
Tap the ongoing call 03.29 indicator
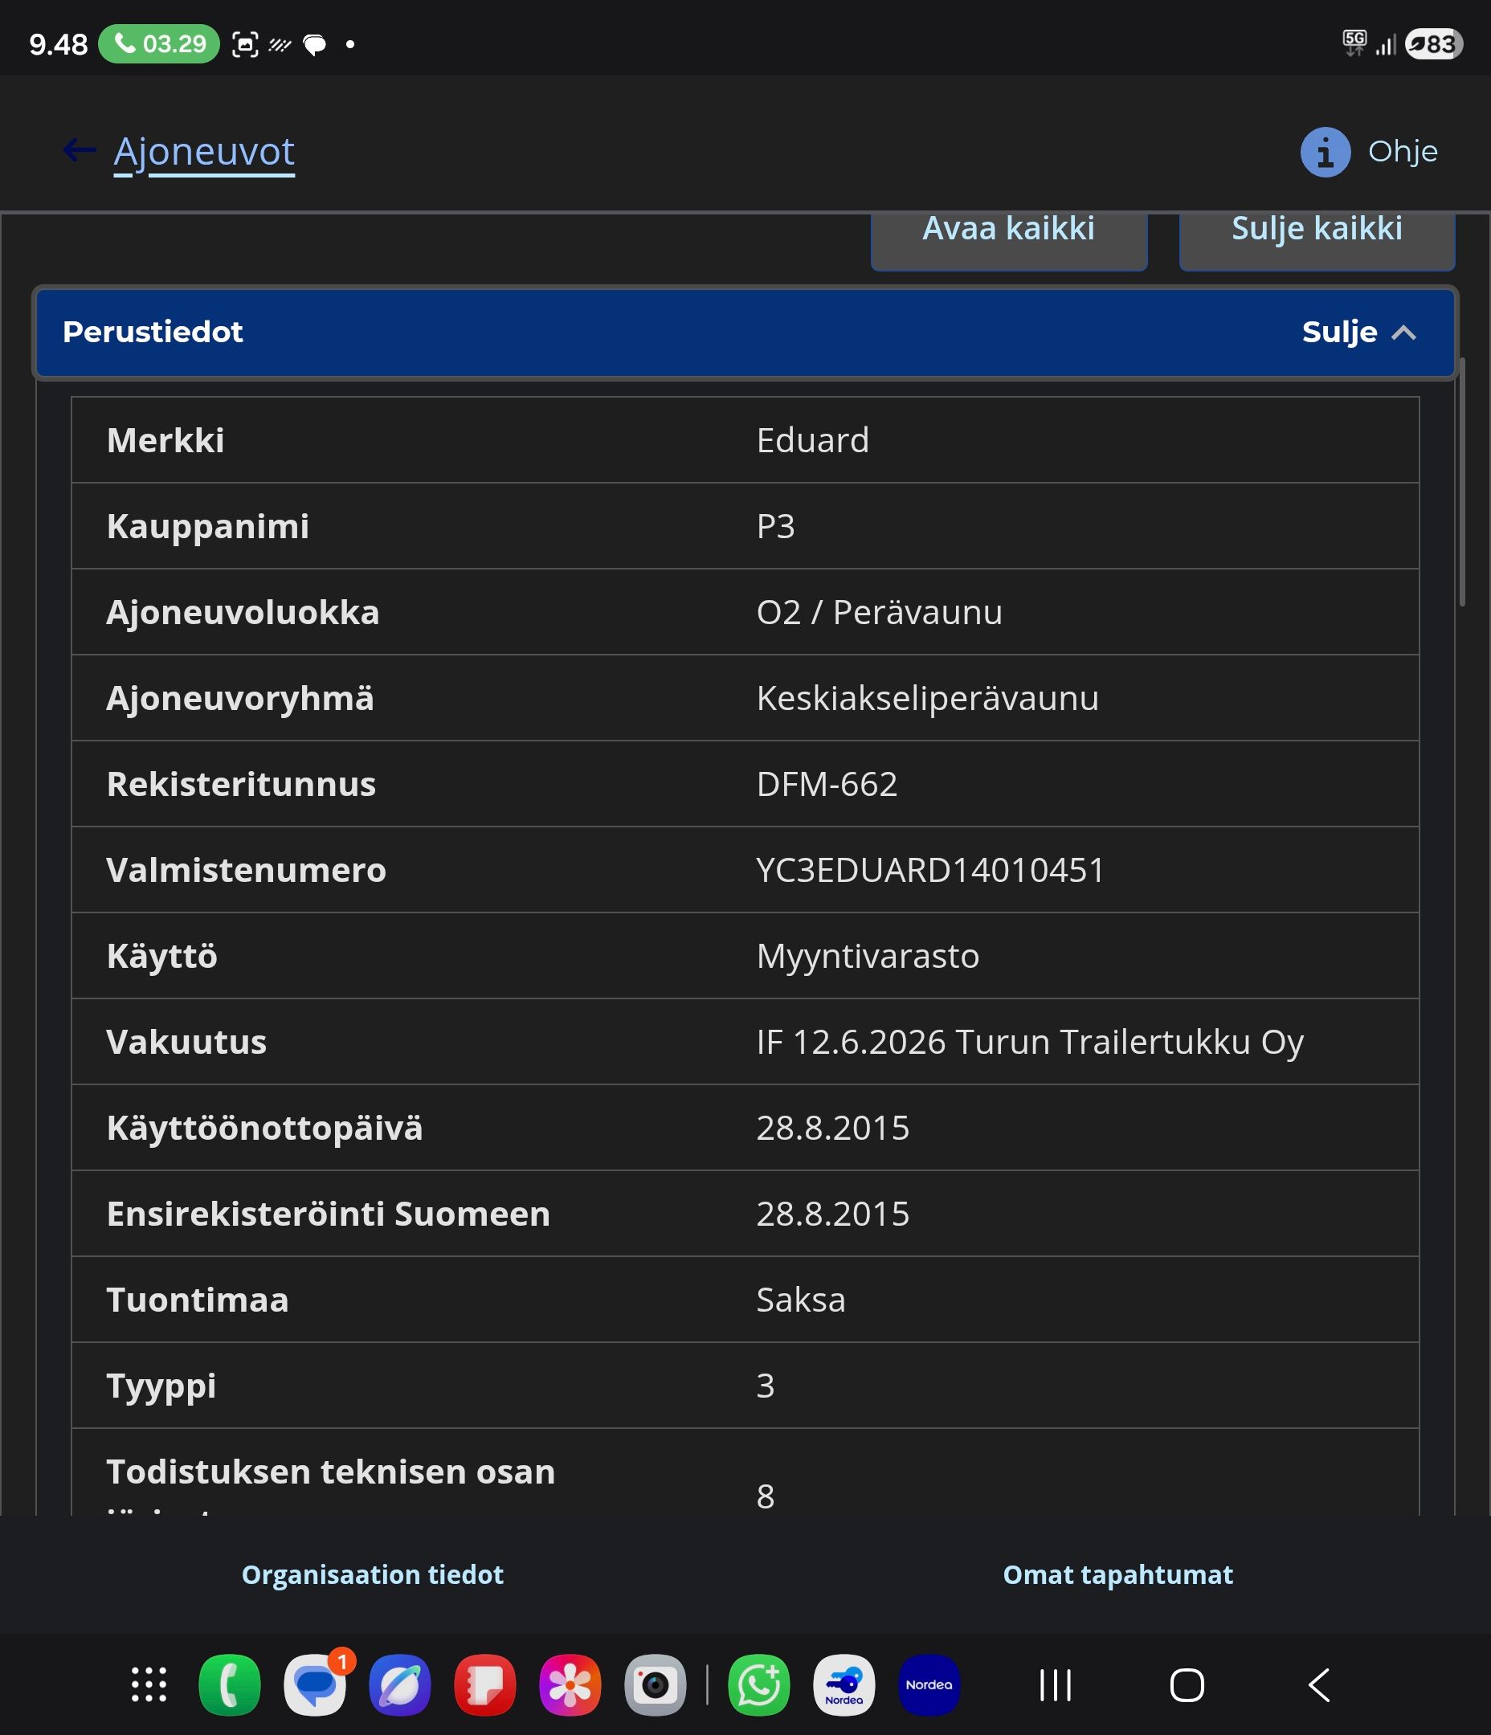pyautogui.click(x=159, y=43)
